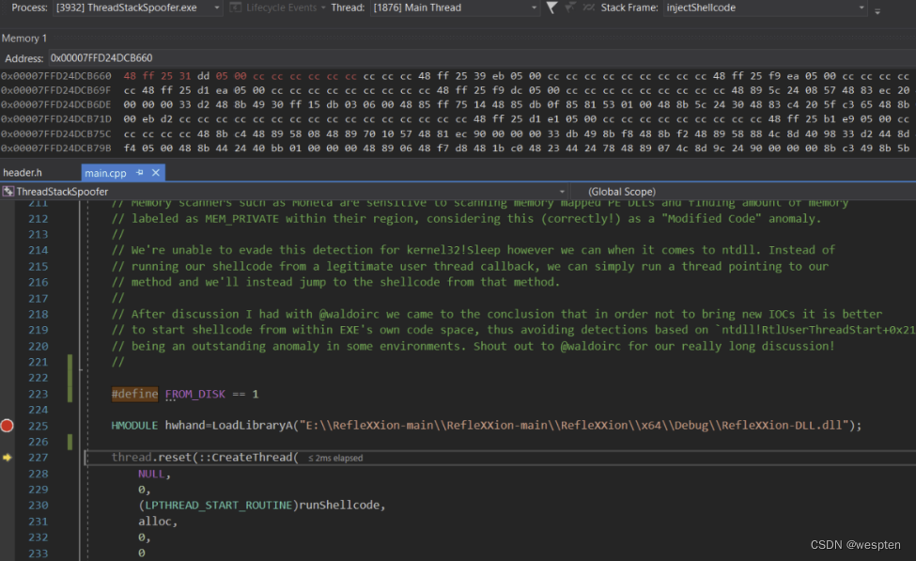Screen dimensions: 916x561
Task: Click the yellow current-statement arrow at line 227
Action: [8, 458]
